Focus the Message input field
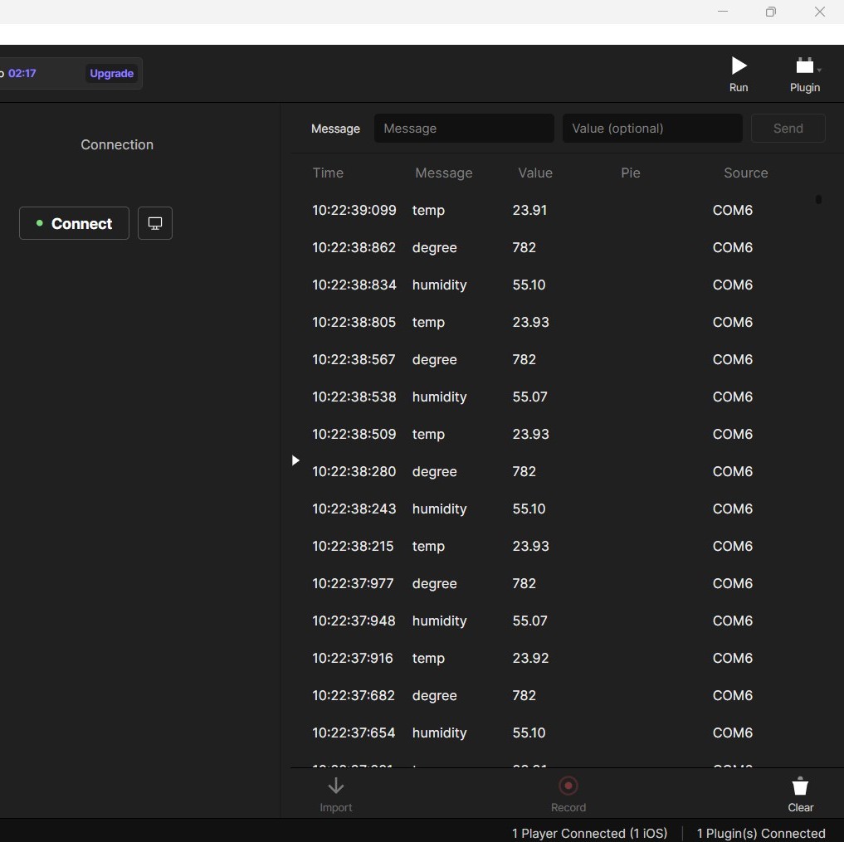This screenshot has height=842, width=844. tap(464, 129)
